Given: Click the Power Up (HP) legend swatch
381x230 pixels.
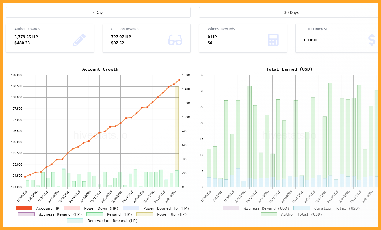Looking at the screenshot, I should (x=144, y=214).
